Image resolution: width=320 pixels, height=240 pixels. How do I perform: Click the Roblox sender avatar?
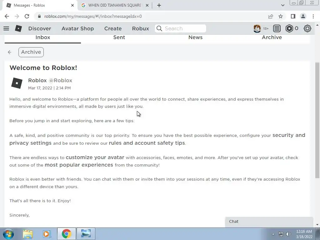[x=17, y=83]
